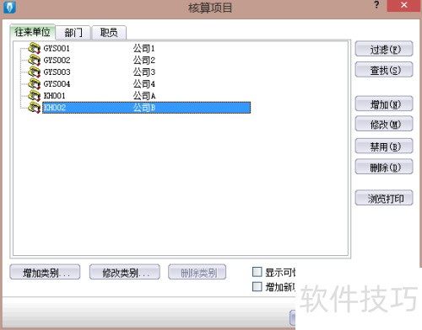The image size is (422, 330).
Task: Click the icon beside KHD02 row
Action: coord(35,108)
